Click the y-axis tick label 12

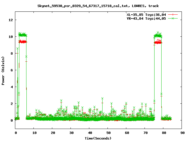pos(11,20)
